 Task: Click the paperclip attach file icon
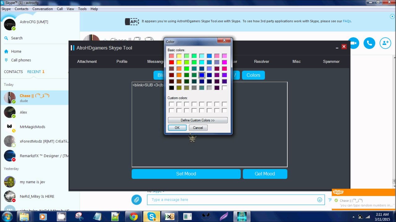click(136, 200)
